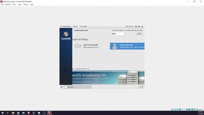Click the display icon in VirtualBox status bar
This screenshot has width=204, height=115.
[187, 109]
